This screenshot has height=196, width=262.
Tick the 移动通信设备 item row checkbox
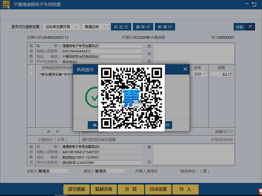[x=31, y=73]
